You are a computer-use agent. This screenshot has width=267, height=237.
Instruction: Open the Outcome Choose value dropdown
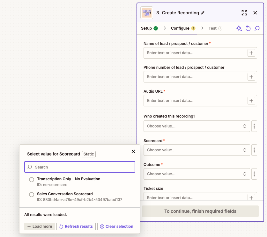(x=197, y=174)
